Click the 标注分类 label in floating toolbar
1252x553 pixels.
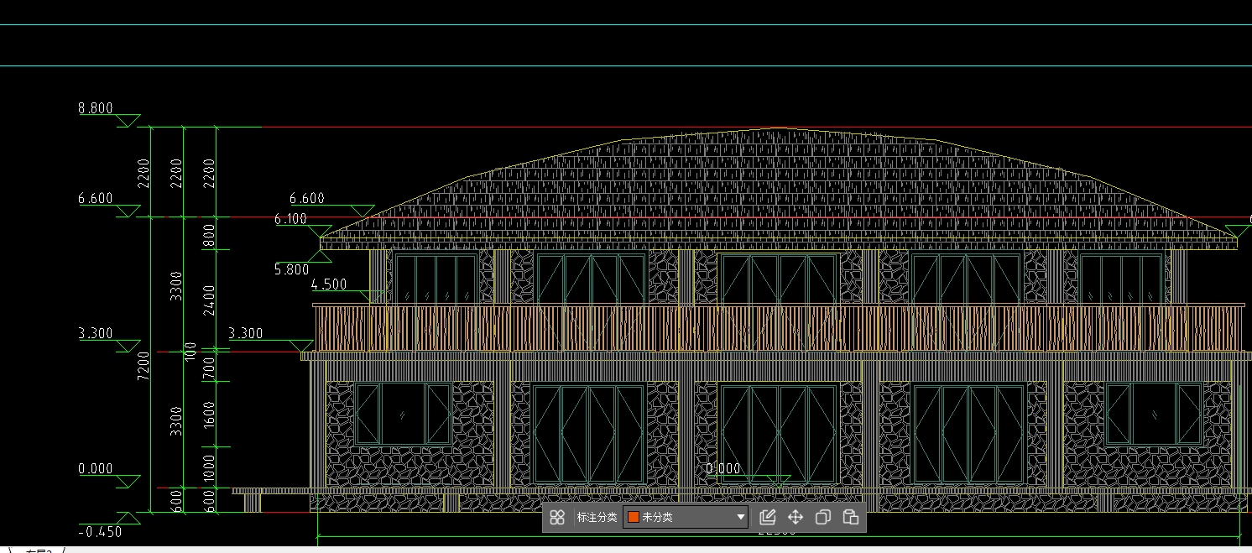tap(597, 517)
